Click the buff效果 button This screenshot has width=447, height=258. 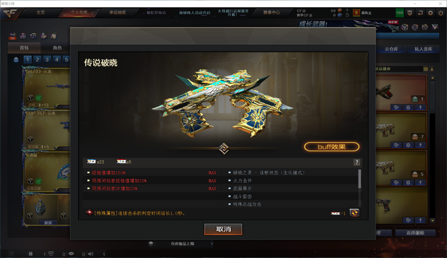click(x=332, y=147)
